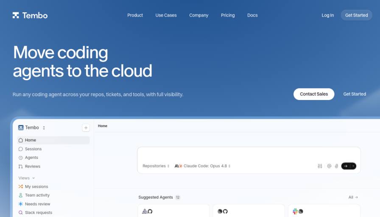Click the Tembo icon in the app sidebar
This screenshot has width=380, height=217.
21,128
